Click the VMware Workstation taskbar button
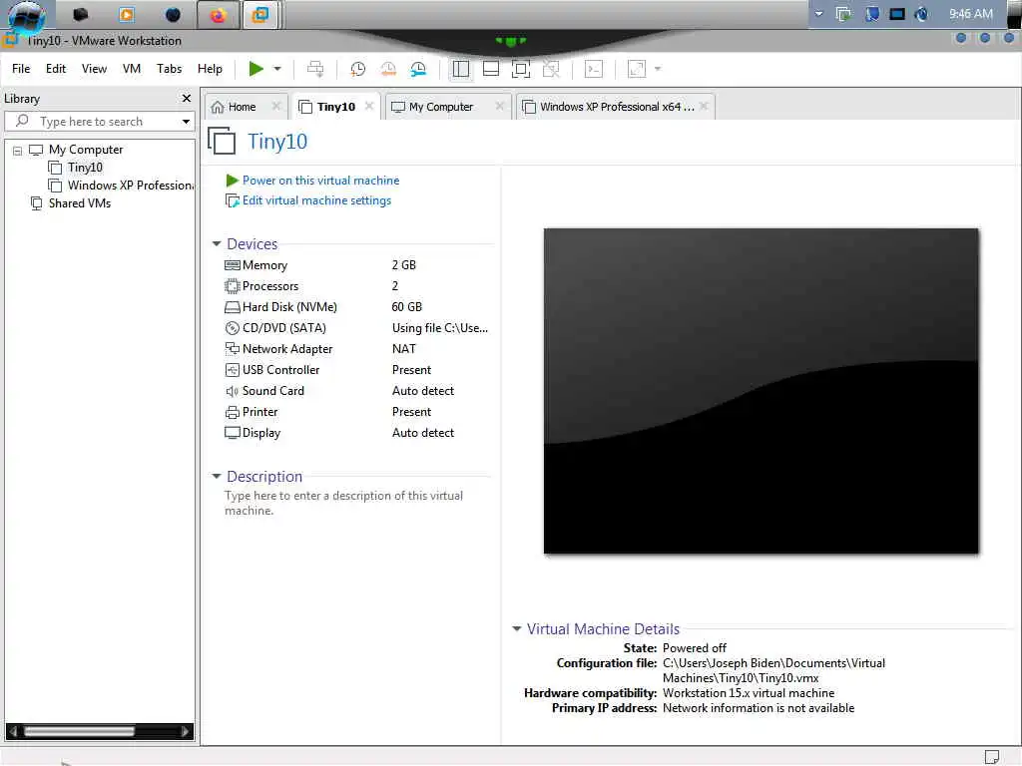This screenshot has height=766, width=1022. click(x=260, y=14)
